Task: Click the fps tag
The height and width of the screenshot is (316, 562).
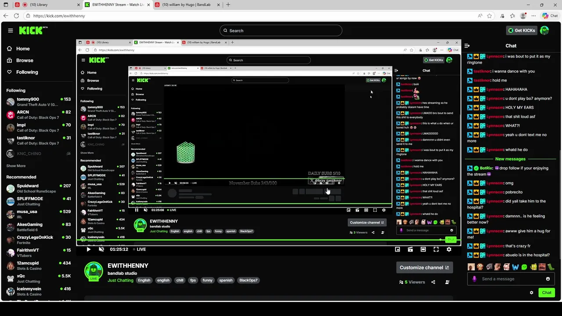Action: coord(193,280)
